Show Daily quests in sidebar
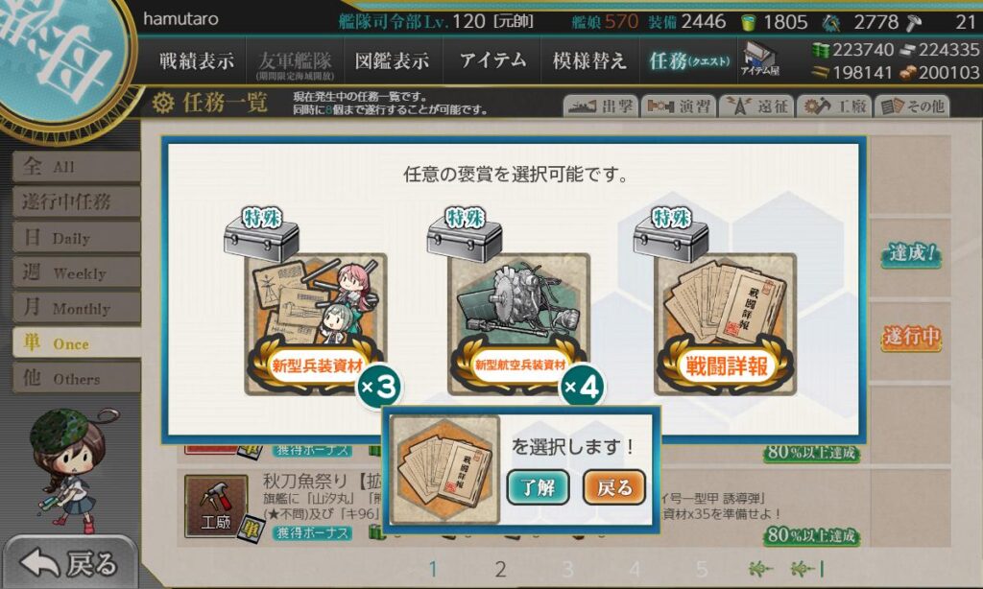983x589 pixels. tap(76, 238)
